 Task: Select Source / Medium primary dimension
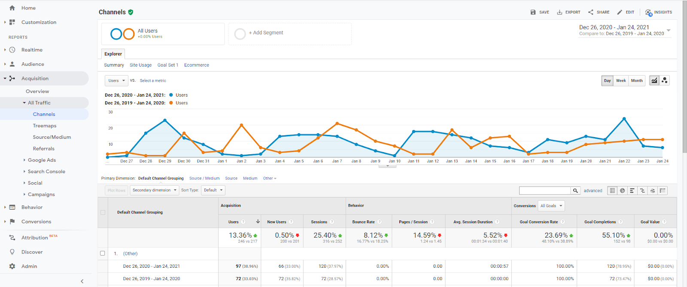click(x=204, y=178)
